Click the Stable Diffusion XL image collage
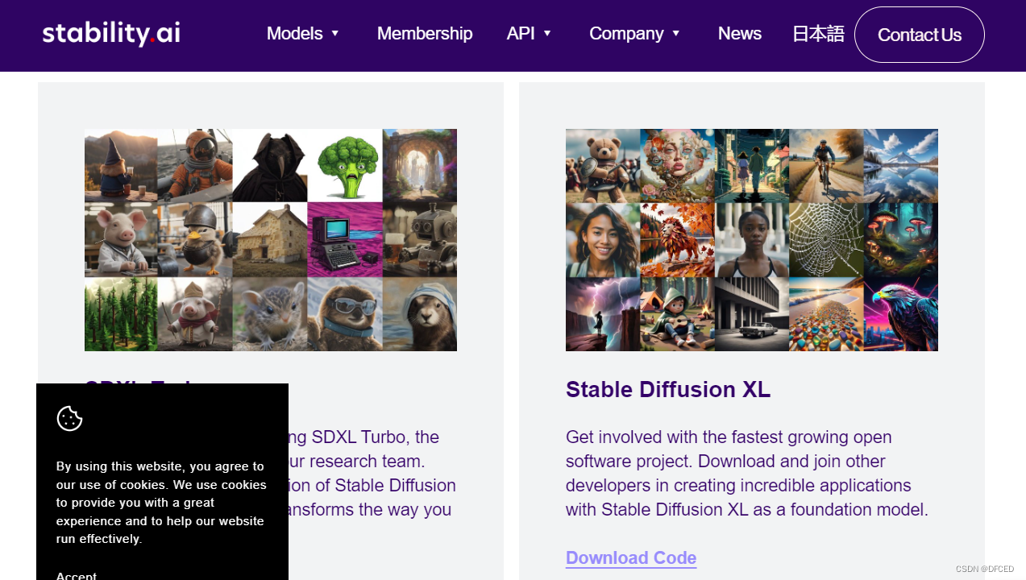Viewport: 1026px width, 580px height. (x=752, y=240)
